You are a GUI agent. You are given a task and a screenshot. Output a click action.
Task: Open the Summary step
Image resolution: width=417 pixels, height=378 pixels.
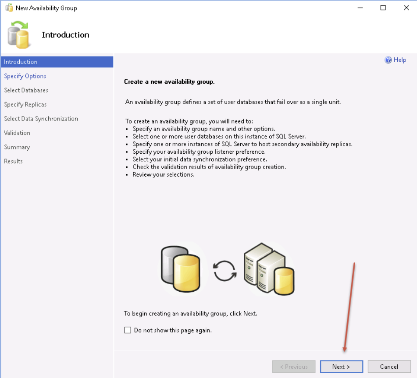pos(17,147)
